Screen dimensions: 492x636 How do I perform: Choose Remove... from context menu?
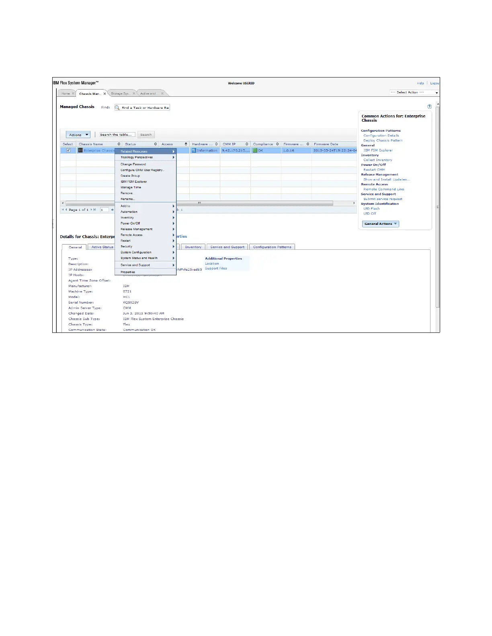(x=146, y=193)
